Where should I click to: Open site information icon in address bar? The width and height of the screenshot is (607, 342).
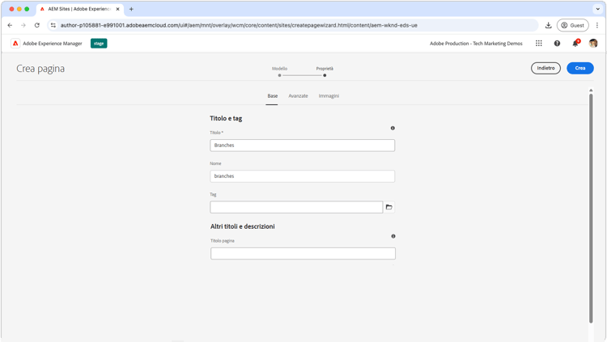pyautogui.click(x=53, y=25)
